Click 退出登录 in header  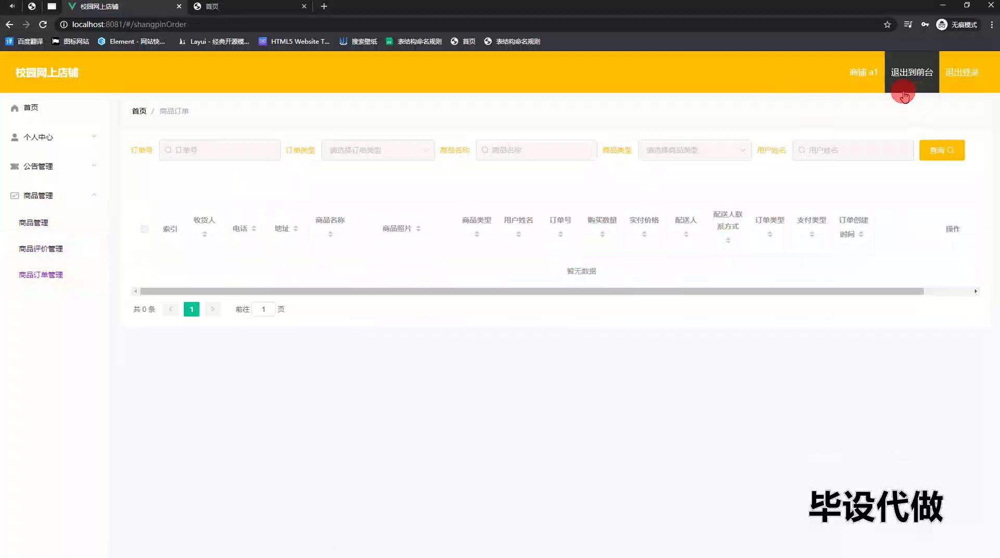[x=961, y=72]
